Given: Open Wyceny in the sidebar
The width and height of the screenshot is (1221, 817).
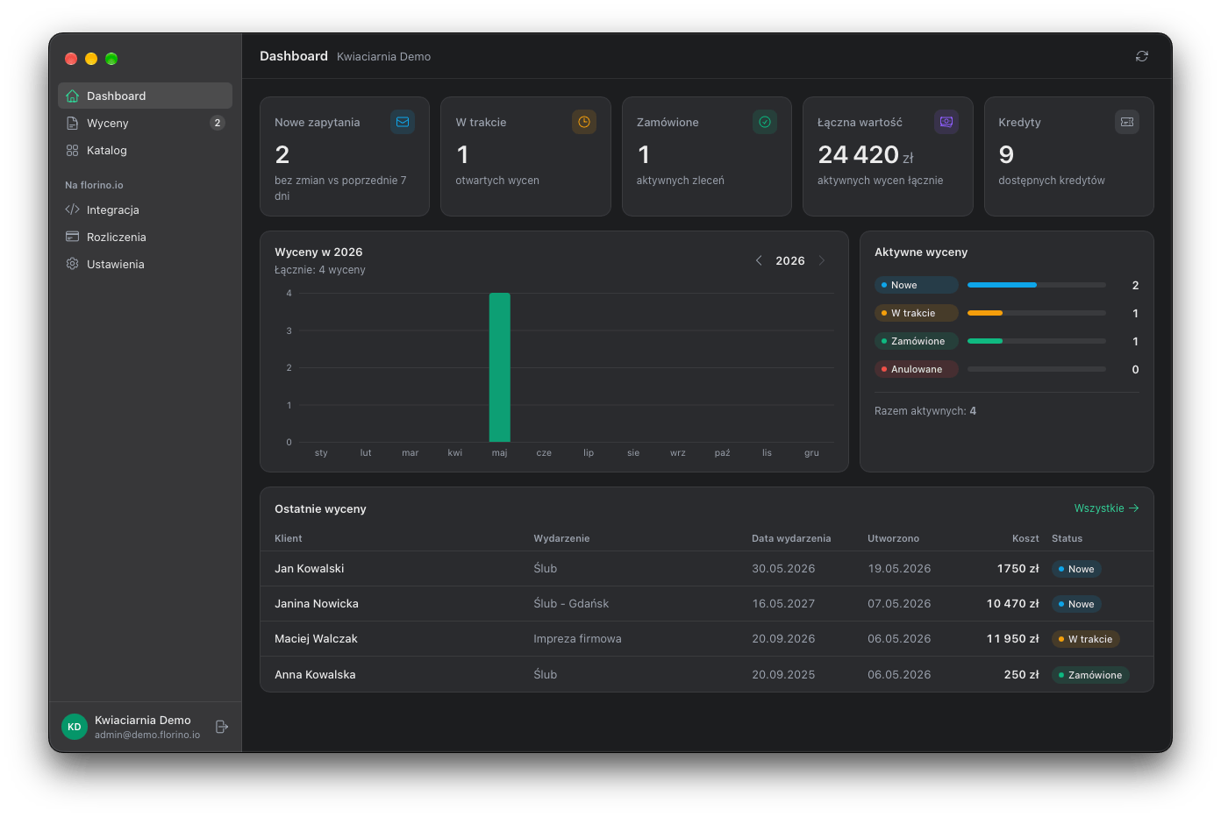Looking at the screenshot, I should [146, 123].
